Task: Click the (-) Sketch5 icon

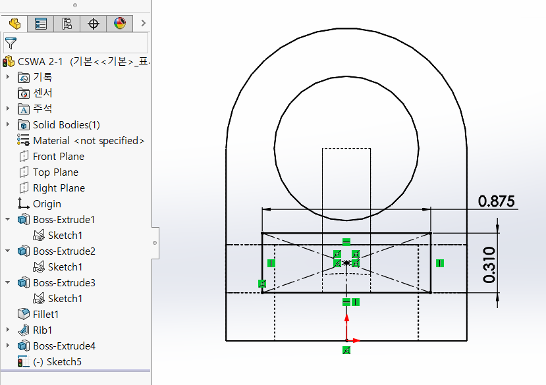Action: click(23, 361)
